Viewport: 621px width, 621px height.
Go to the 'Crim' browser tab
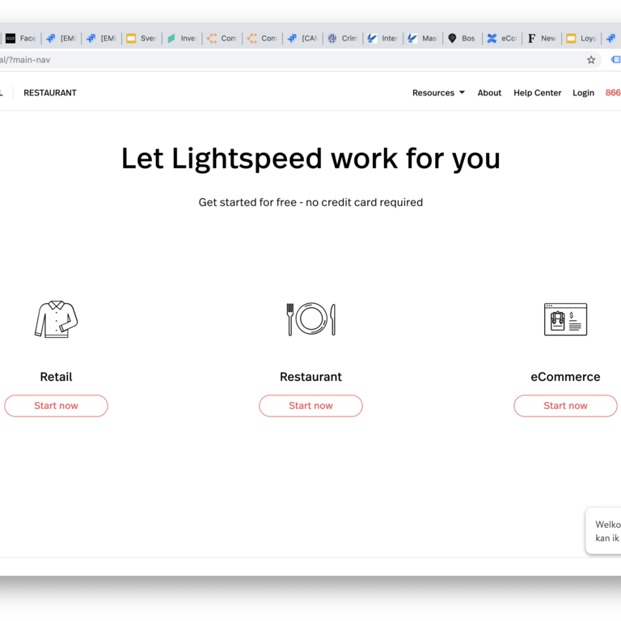342,38
